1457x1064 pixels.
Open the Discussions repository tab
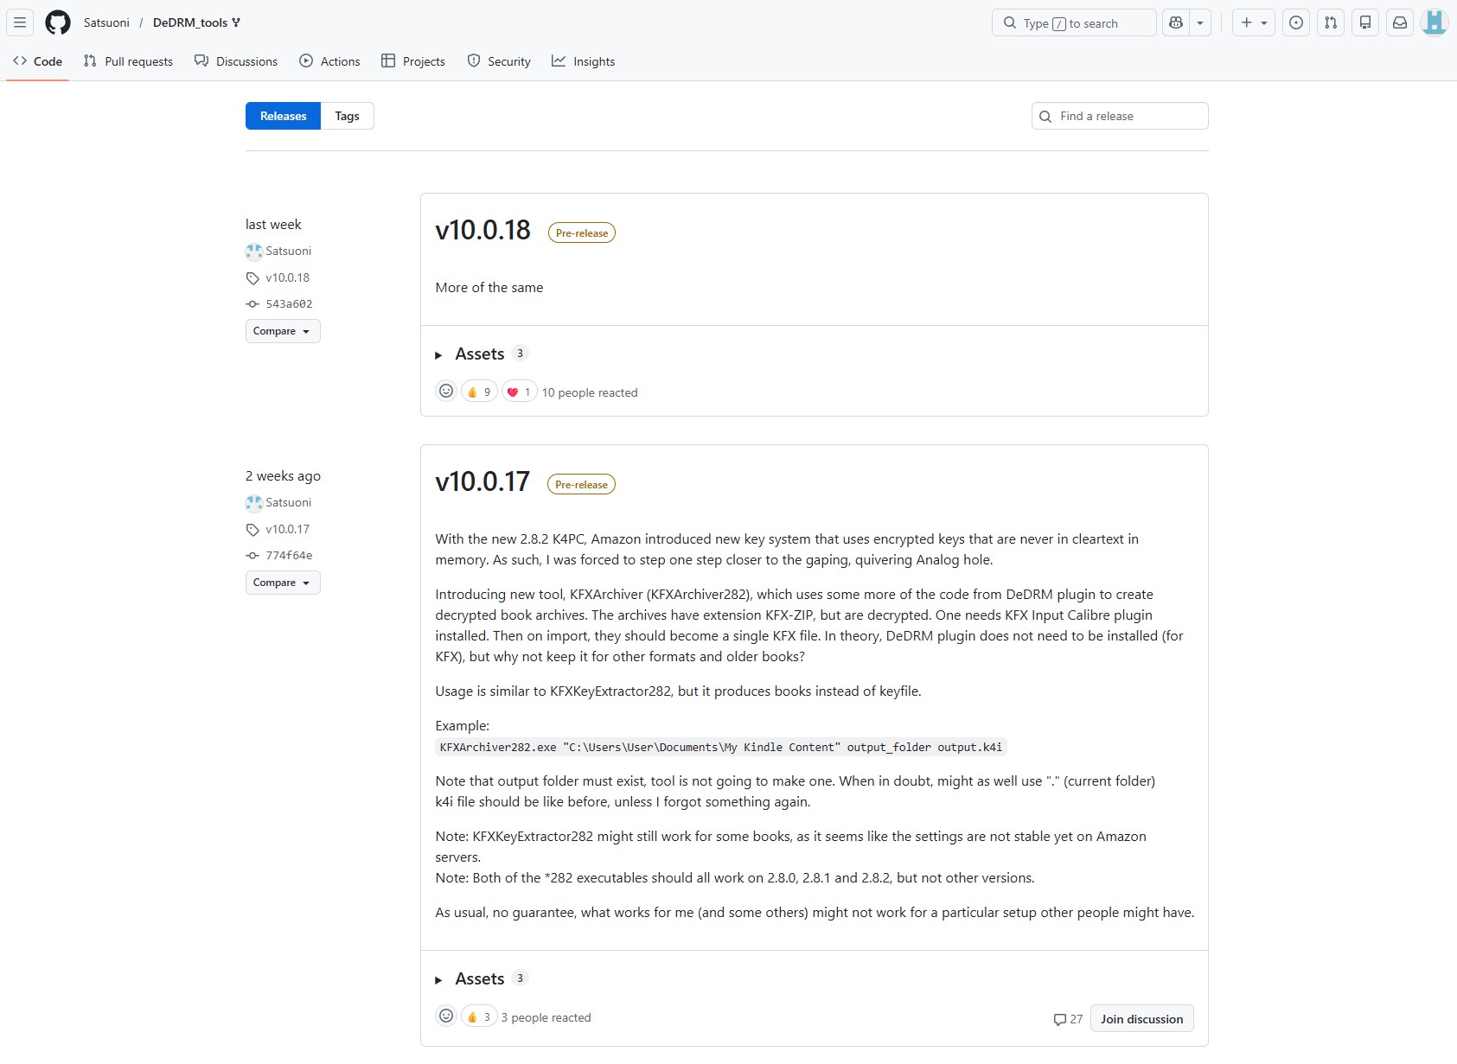[236, 61]
